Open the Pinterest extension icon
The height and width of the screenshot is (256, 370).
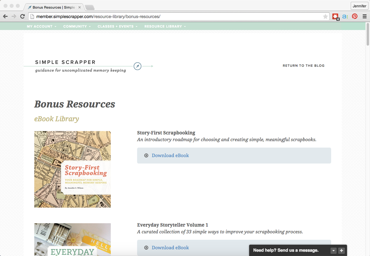[355, 17]
